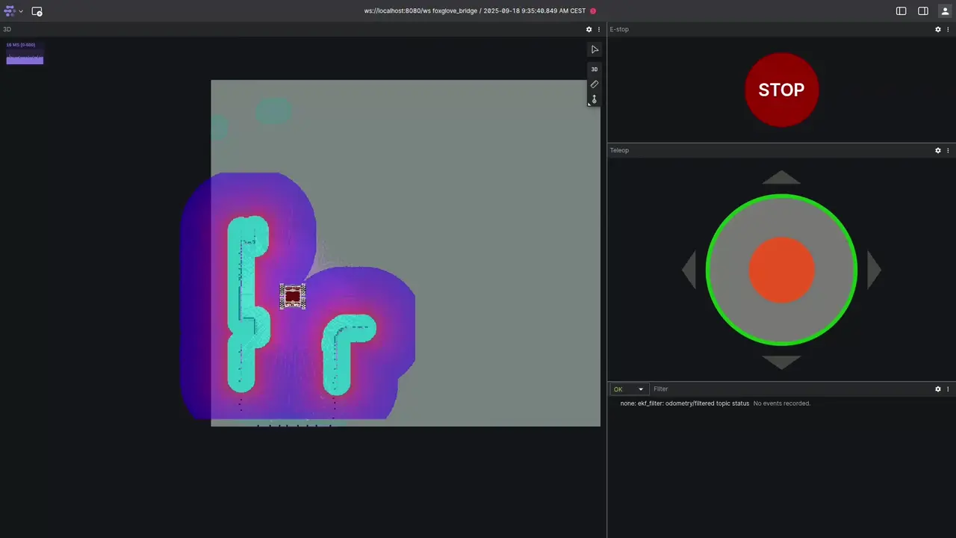Viewport: 956px width, 538px height.
Task: Open E-stop panel more-options menu
Action: (949, 30)
